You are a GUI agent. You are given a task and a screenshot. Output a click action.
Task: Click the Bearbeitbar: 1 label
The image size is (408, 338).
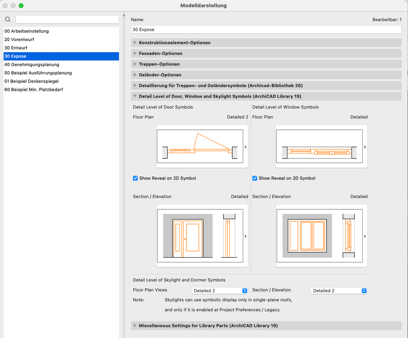tap(387, 20)
